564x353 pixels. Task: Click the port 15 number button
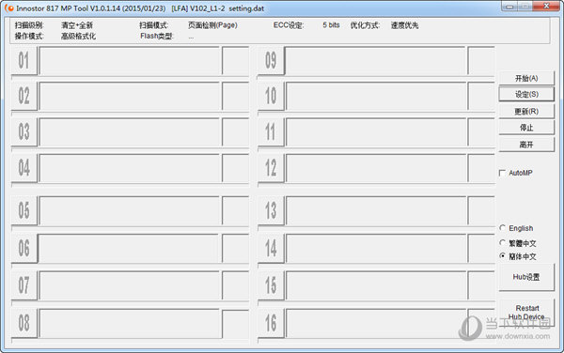pyautogui.click(x=271, y=285)
